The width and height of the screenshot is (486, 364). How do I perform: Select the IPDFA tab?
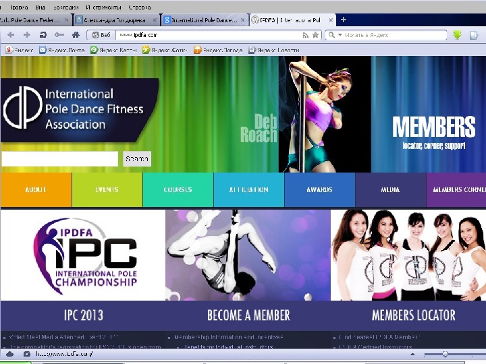click(x=292, y=20)
